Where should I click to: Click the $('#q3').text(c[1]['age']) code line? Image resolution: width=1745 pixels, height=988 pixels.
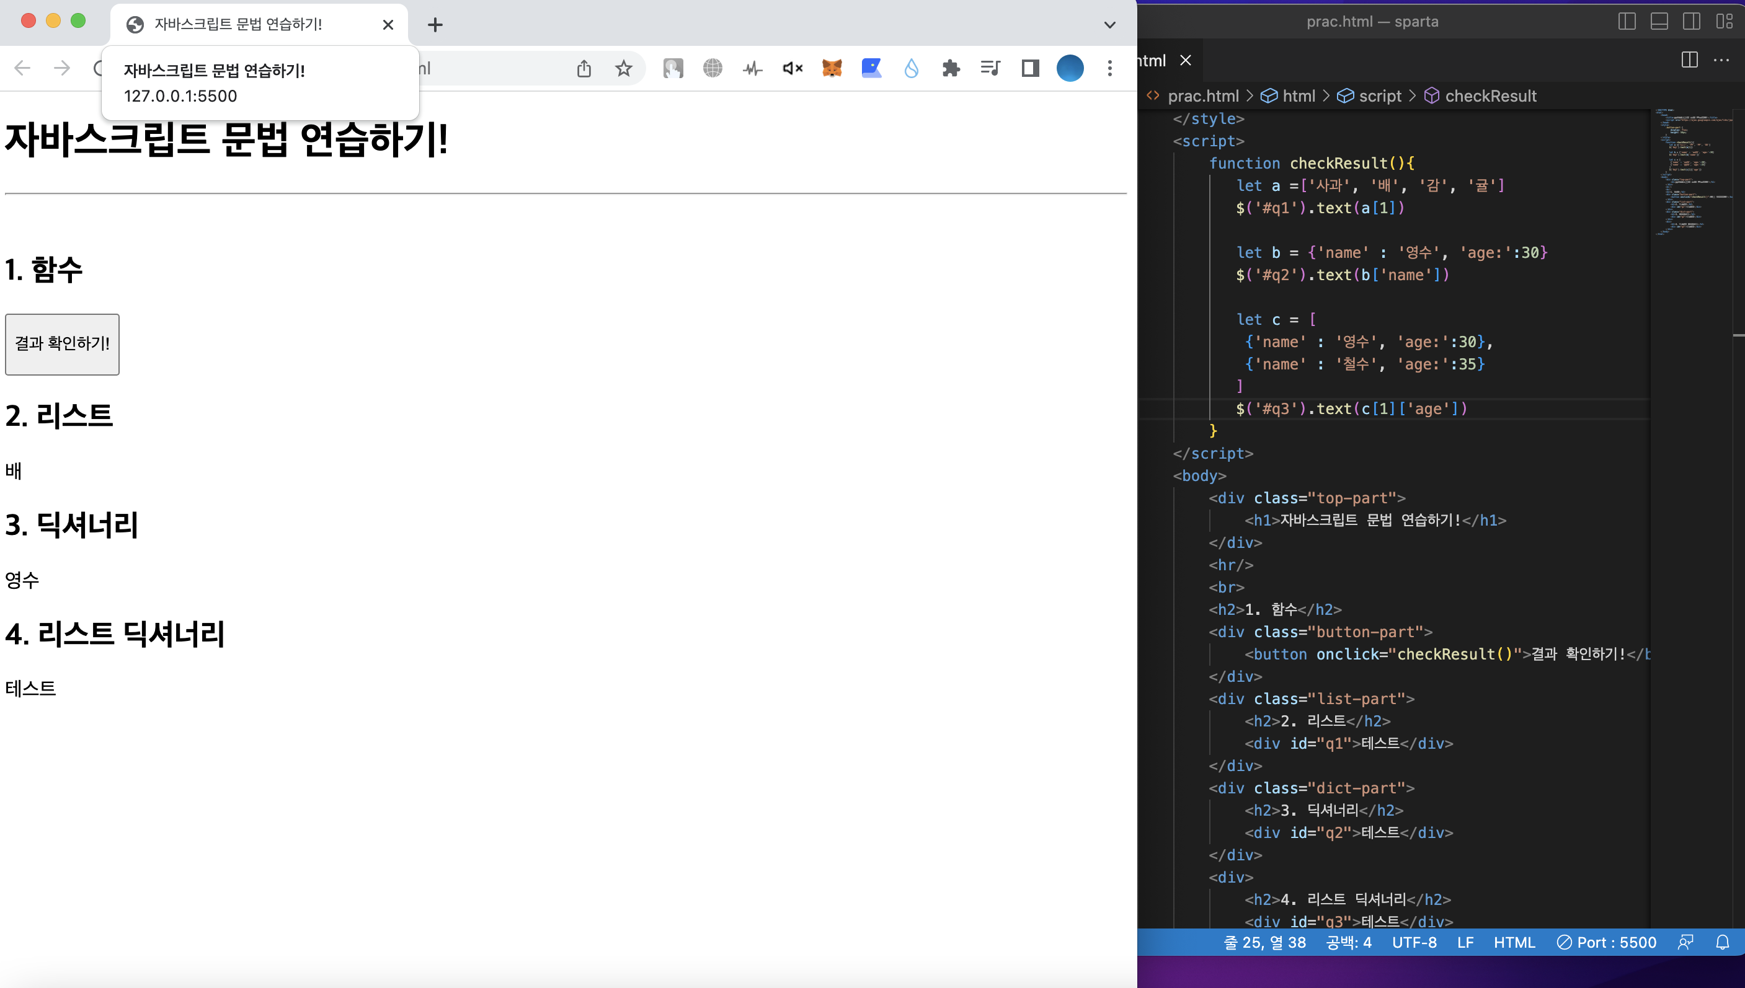coord(1351,409)
